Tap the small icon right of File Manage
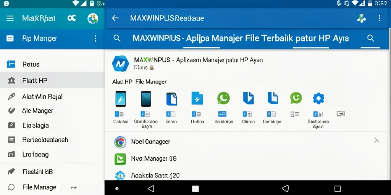Viewport: 391px width, 195px height. click(x=74, y=187)
